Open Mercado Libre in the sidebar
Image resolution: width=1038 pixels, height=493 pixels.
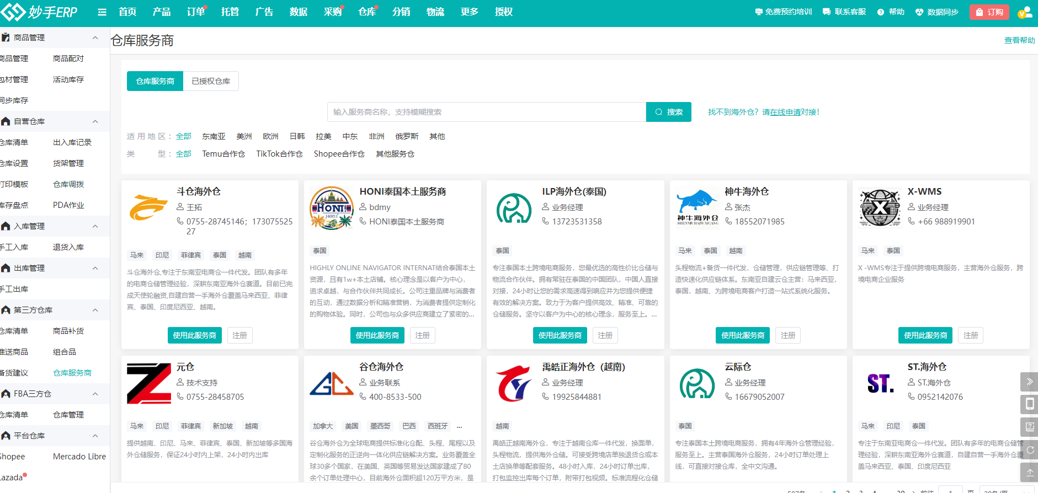(79, 457)
